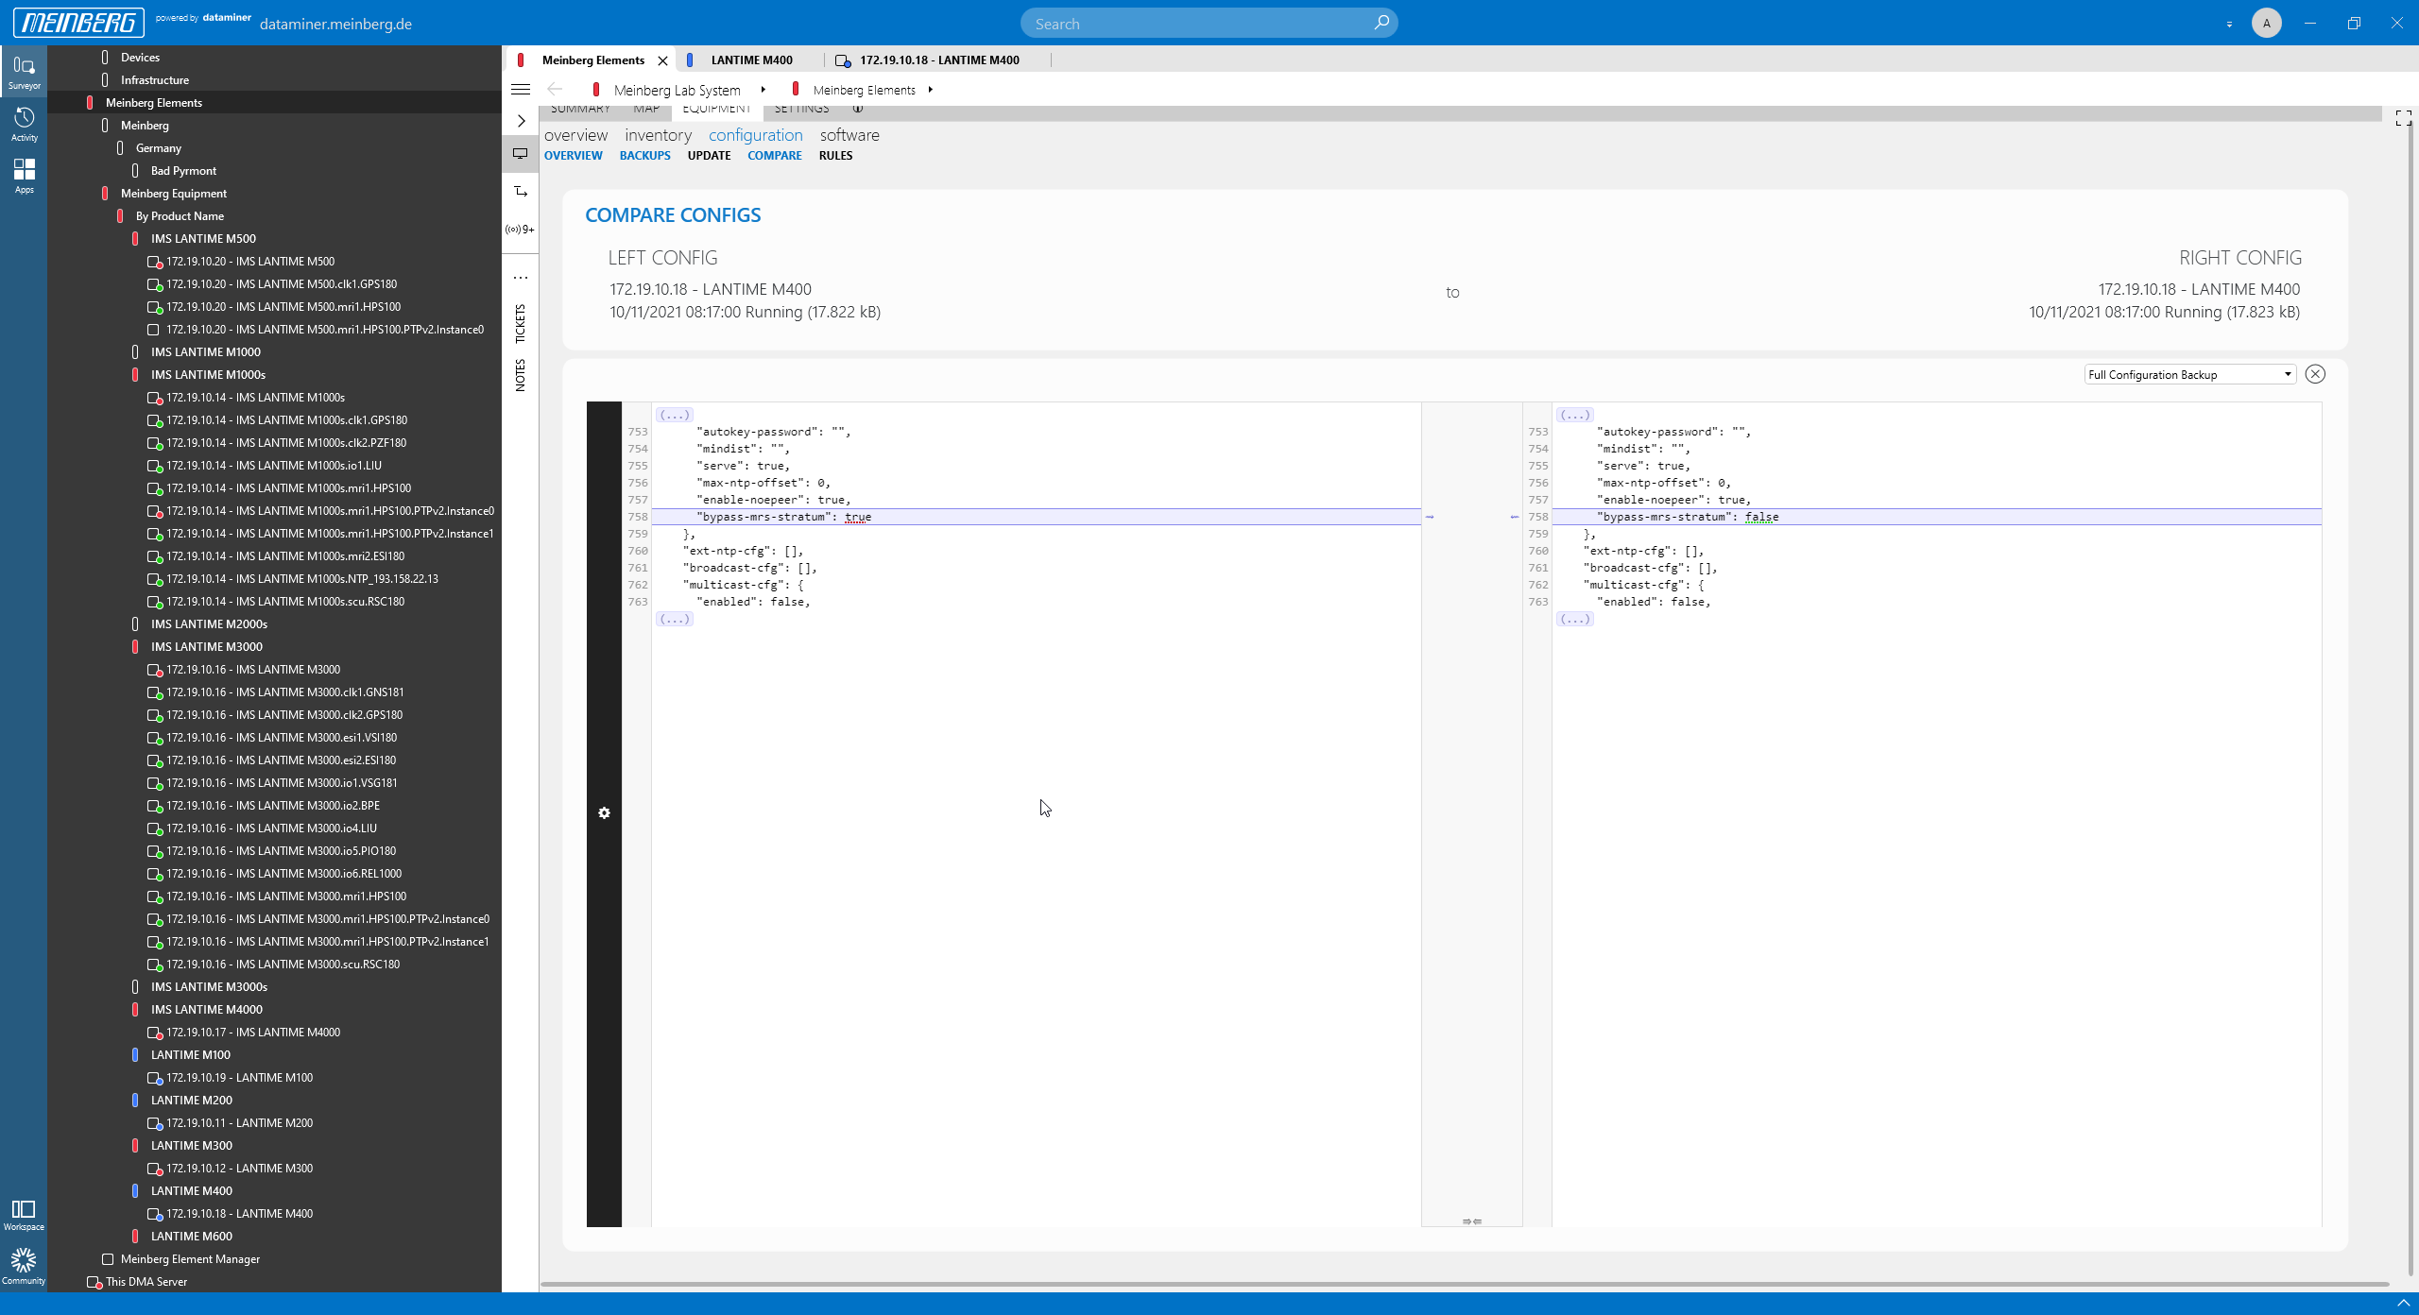This screenshot has width=2419, height=1315.
Task: Close the Meinberg Elements tab
Action: [662, 60]
